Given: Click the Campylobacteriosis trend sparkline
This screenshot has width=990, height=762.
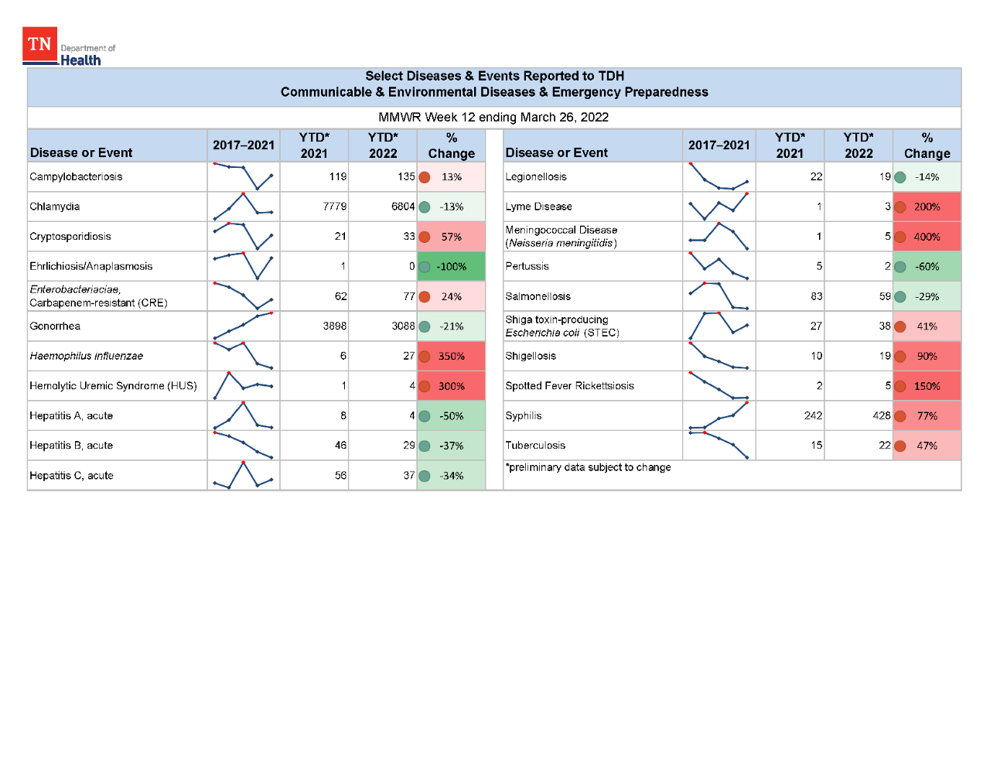Looking at the screenshot, I should point(244,176).
